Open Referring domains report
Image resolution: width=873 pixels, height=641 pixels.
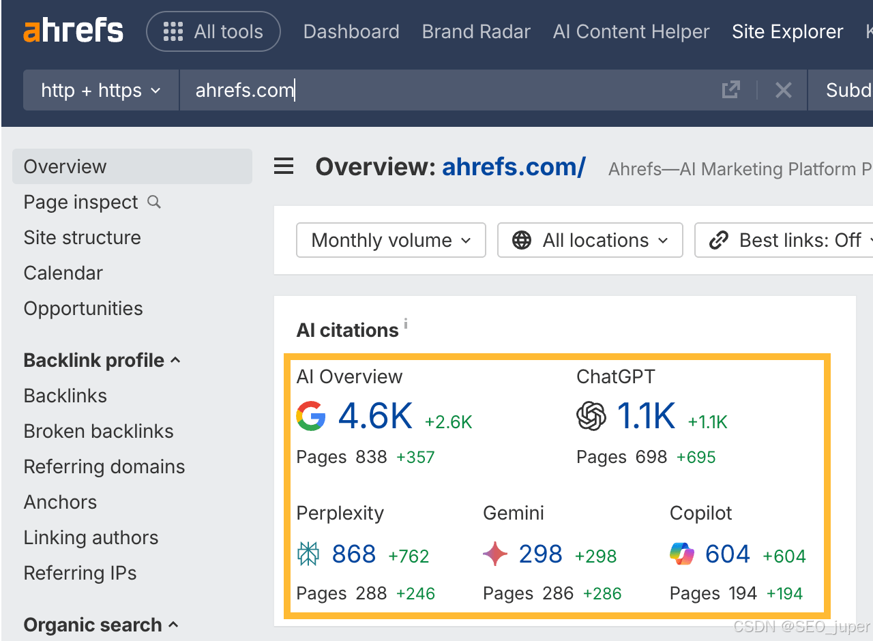pyautogui.click(x=104, y=466)
